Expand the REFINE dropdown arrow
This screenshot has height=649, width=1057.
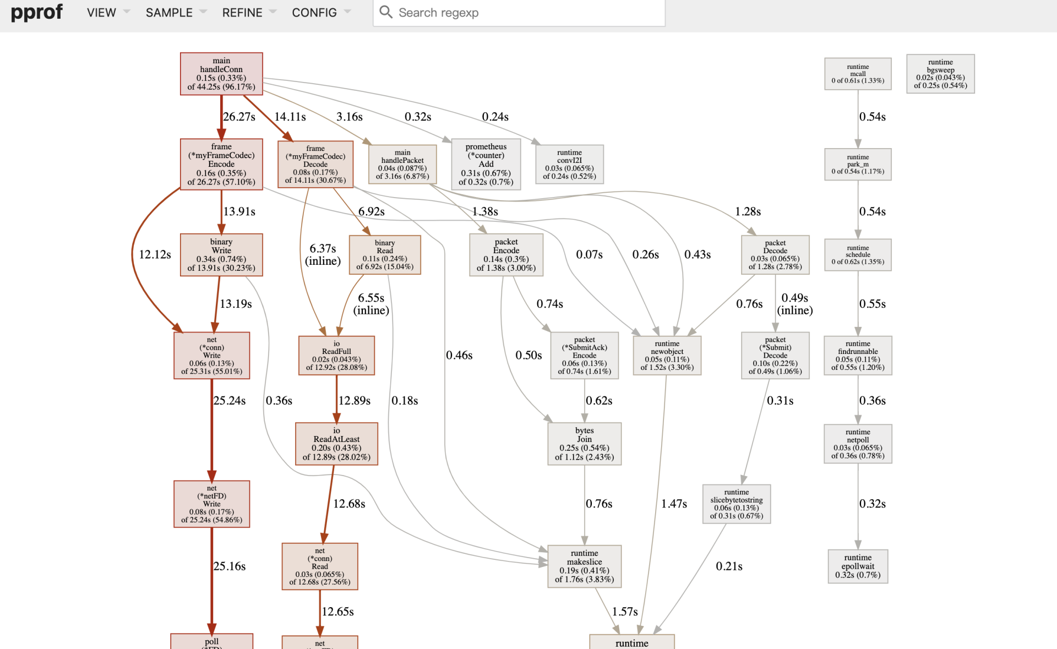273,12
